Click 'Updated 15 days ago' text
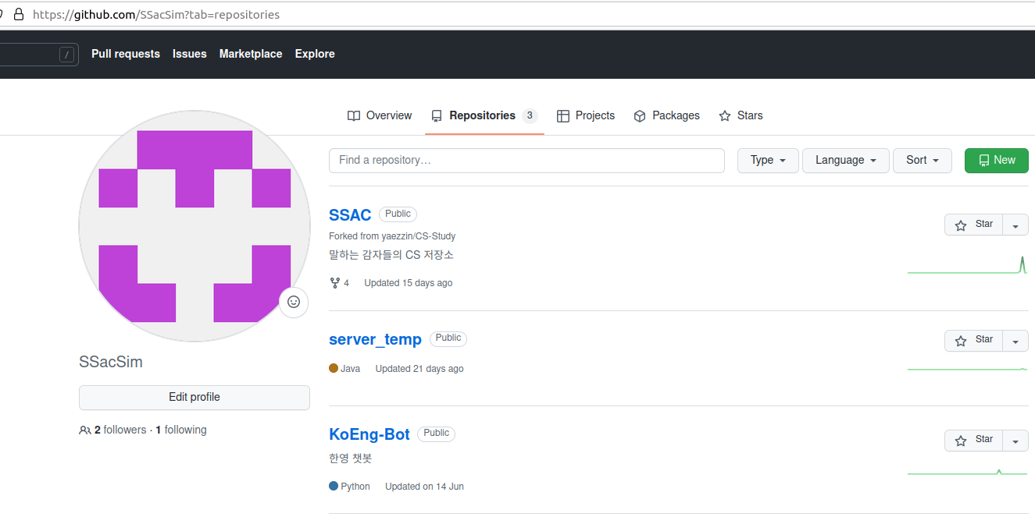The width and height of the screenshot is (1035, 517). pyautogui.click(x=409, y=283)
